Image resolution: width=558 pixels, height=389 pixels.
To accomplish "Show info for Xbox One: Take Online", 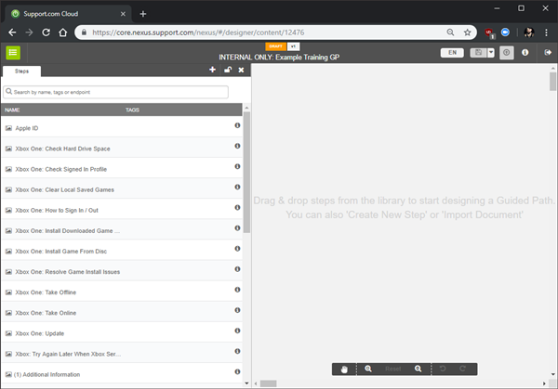I will [x=237, y=310].
